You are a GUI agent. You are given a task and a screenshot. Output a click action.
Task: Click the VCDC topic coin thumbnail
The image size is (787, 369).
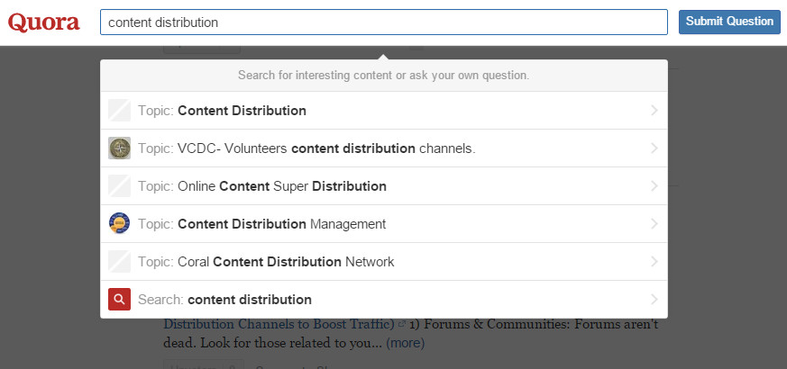tap(120, 148)
